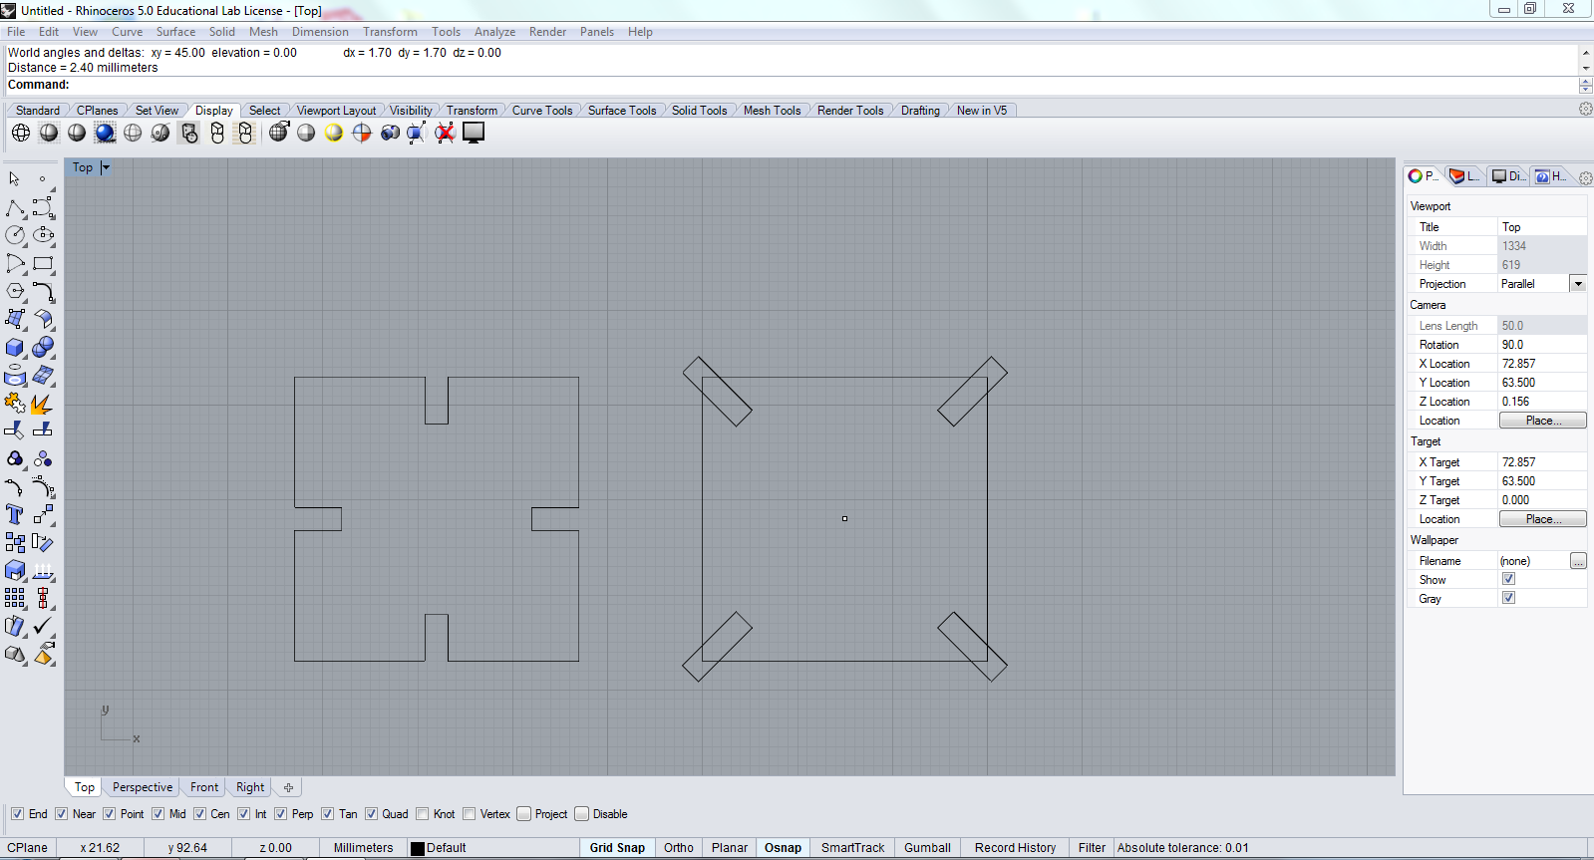Toggle the Near osnap checkbox
Image resolution: width=1594 pixels, height=860 pixels.
(61, 814)
